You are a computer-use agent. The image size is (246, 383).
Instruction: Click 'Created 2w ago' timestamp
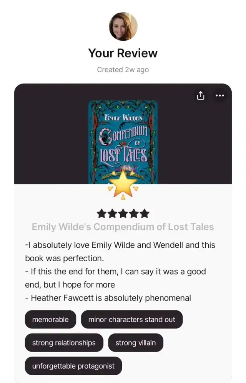(123, 70)
